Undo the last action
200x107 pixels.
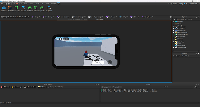[20, 4]
